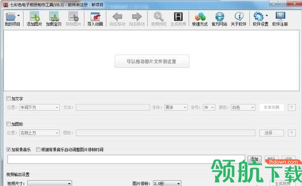The width and height of the screenshot is (302, 186).
Task: Click into the 文字 text input field
Action: [113, 107]
